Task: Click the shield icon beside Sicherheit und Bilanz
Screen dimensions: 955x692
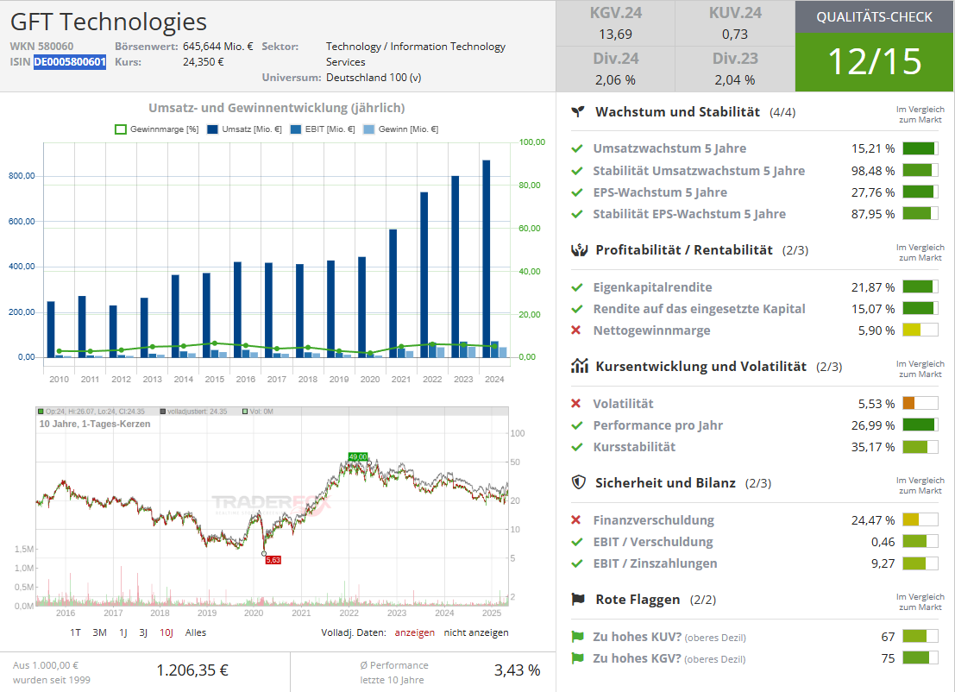Action: (x=579, y=482)
